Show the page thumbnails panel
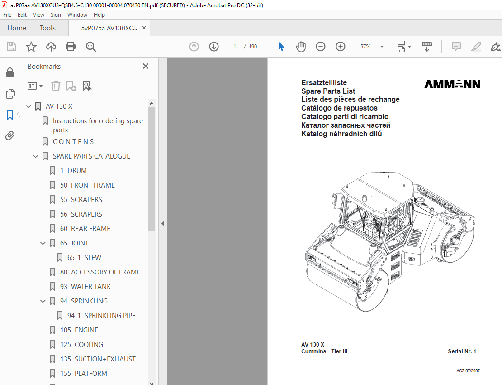 click(x=10, y=94)
